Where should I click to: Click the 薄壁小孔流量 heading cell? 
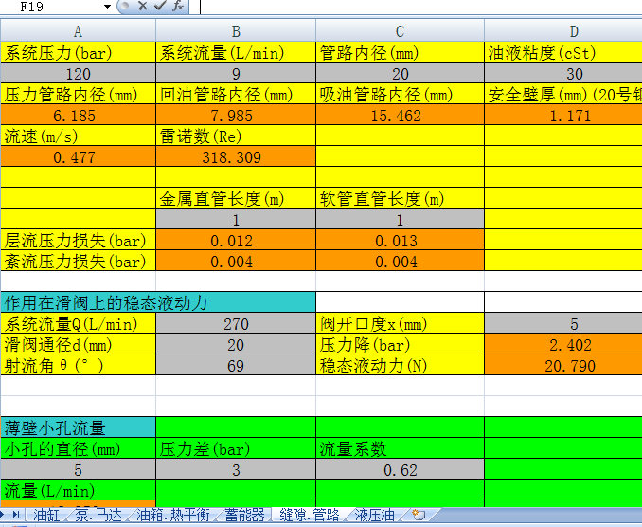[79, 427]
